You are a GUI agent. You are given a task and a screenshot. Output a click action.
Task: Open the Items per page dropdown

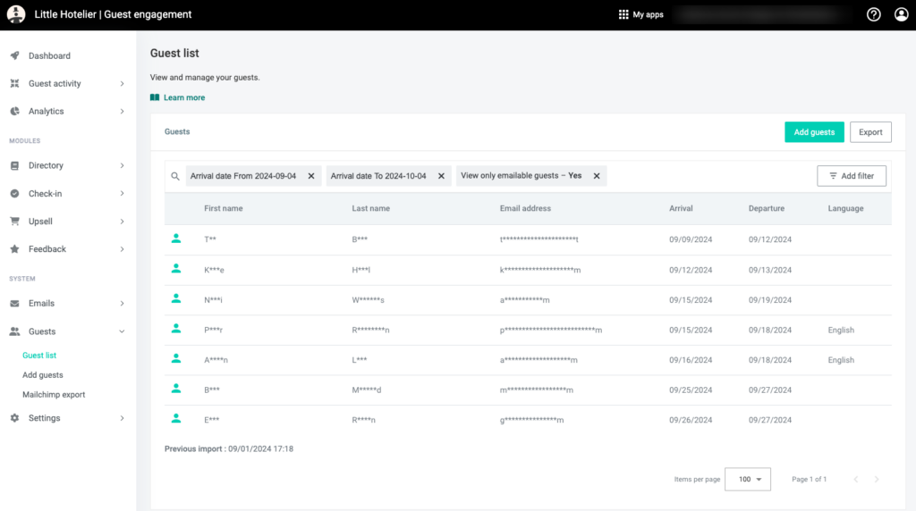[747, 479]
